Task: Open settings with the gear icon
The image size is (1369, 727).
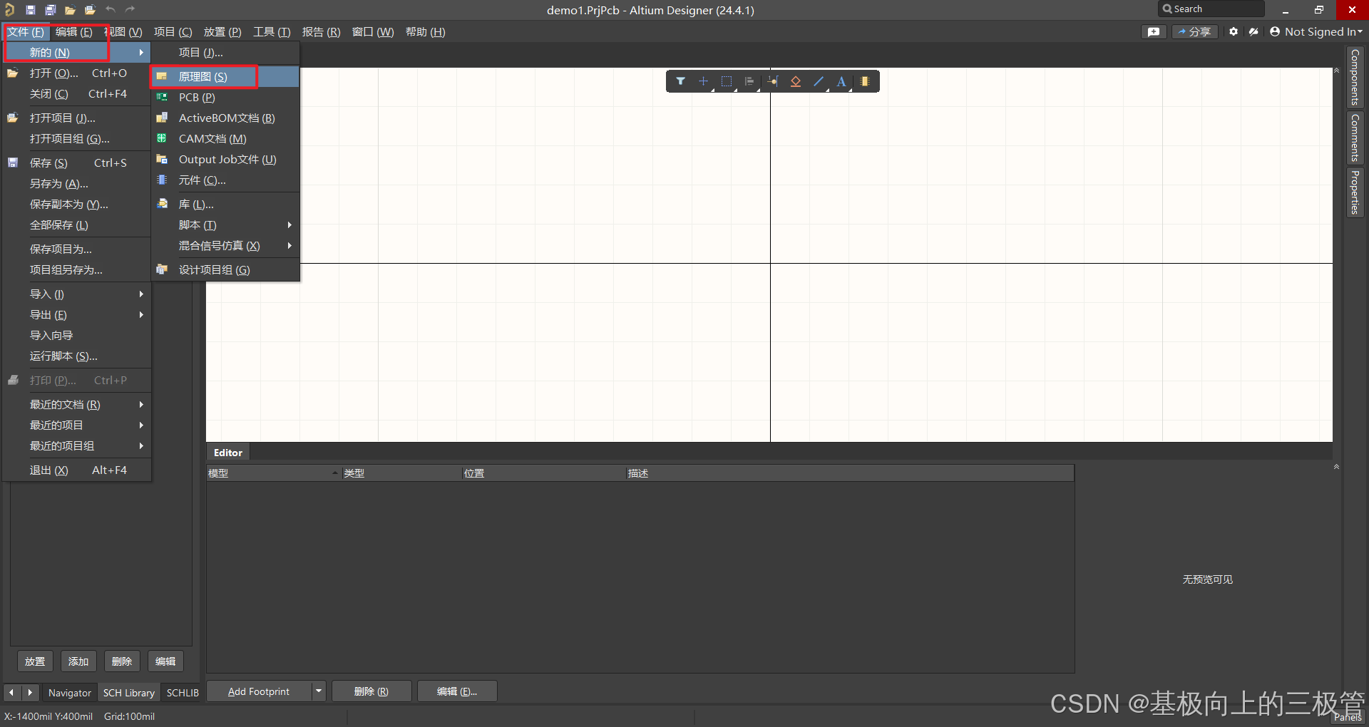Action: click(x=1234, y=32)
